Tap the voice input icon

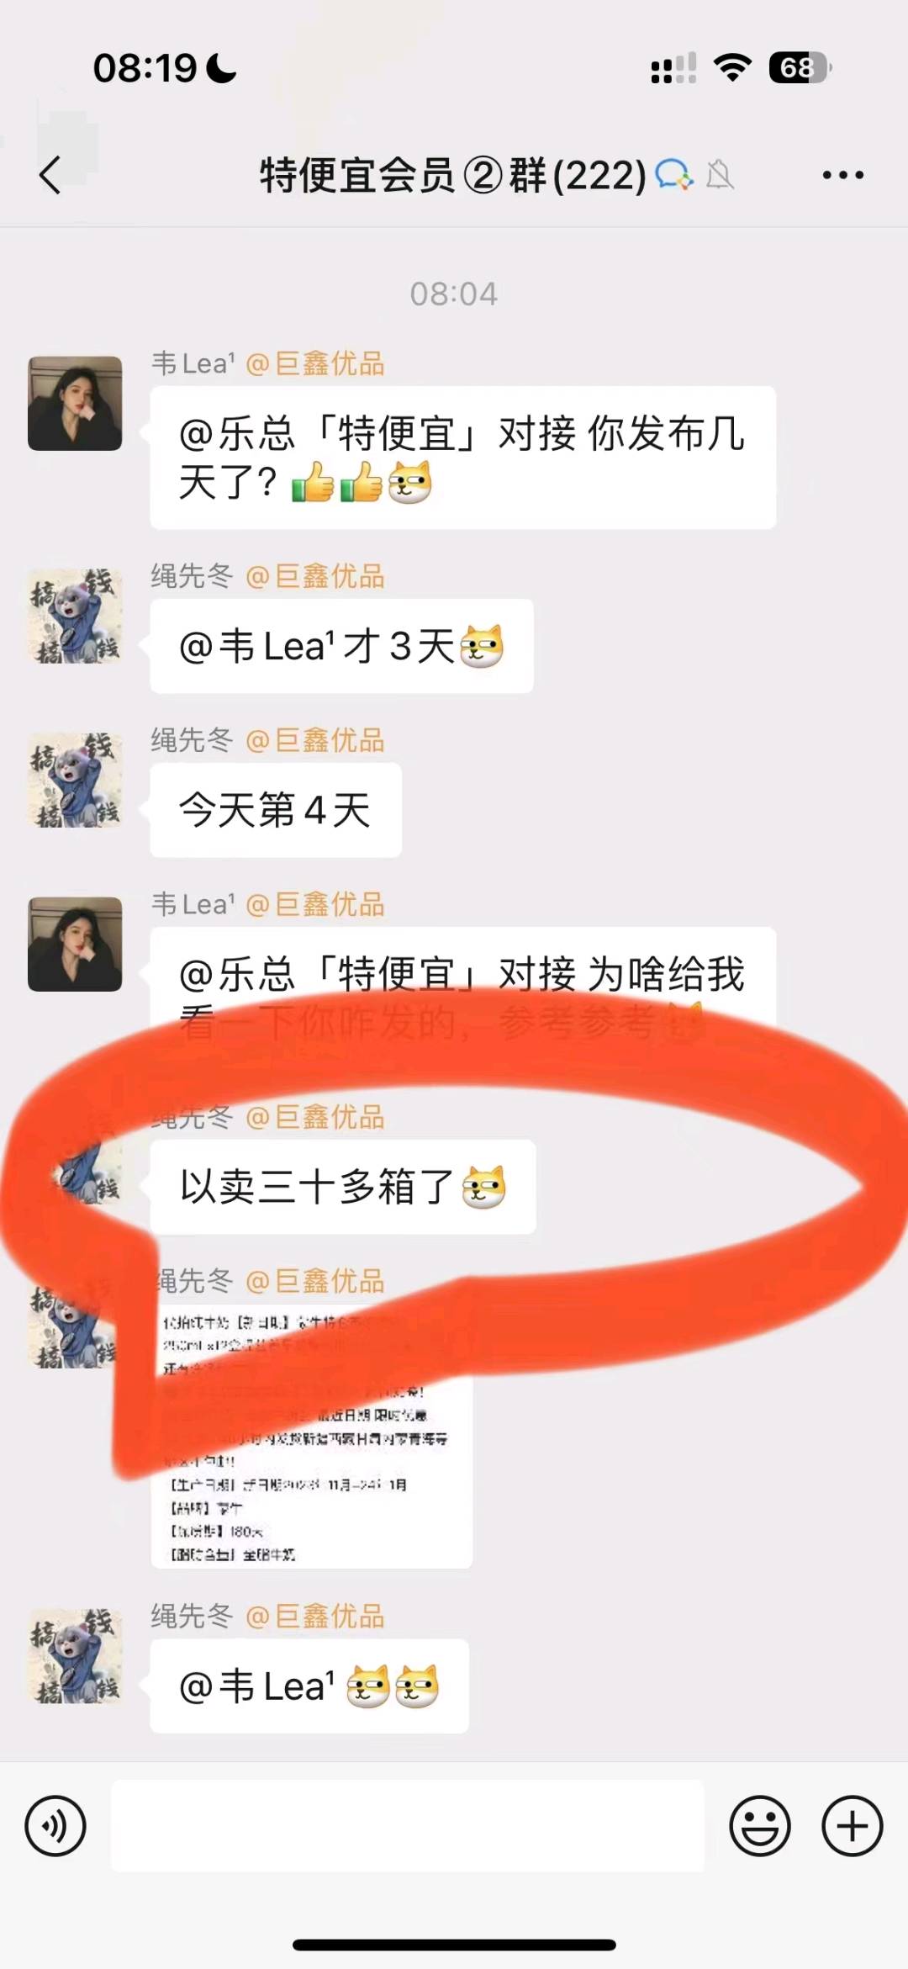[55, 1826]
